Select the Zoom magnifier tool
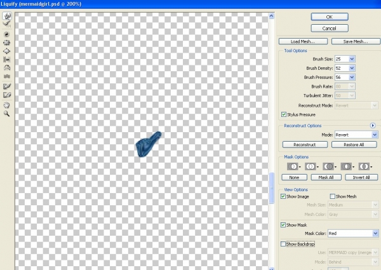 [7, 114]
